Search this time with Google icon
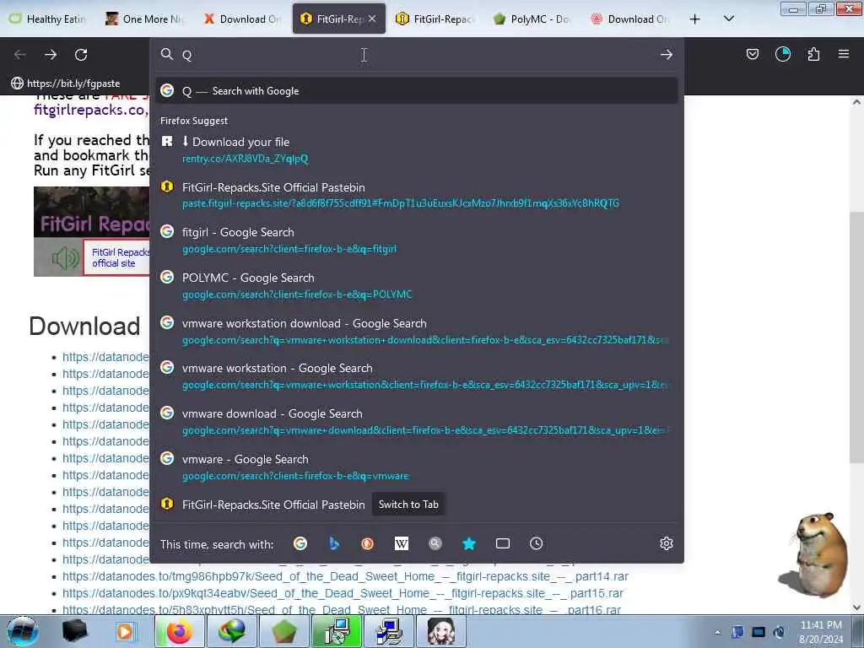Screen dimensions: 864x648 pyautogui.click(x=300, y=544)
